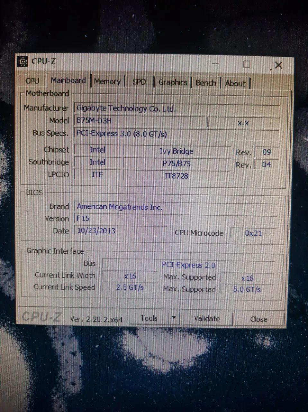Click the CPU Microcode label
This screenshot has width=308, height=412.
tap(199, 233)
